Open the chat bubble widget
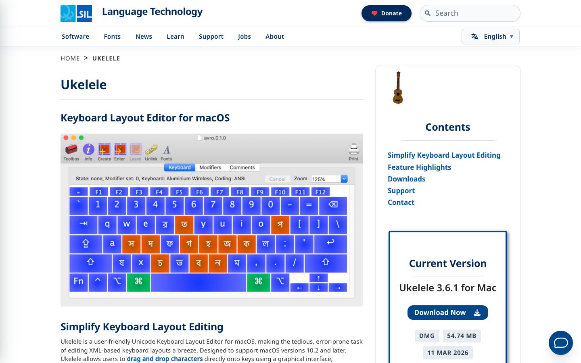581x363 pixels. (x=561, y=343)
